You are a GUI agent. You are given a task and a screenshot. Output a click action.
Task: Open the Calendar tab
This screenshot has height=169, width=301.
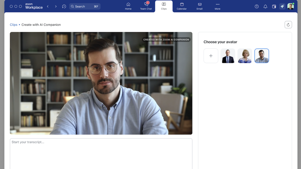182,6
